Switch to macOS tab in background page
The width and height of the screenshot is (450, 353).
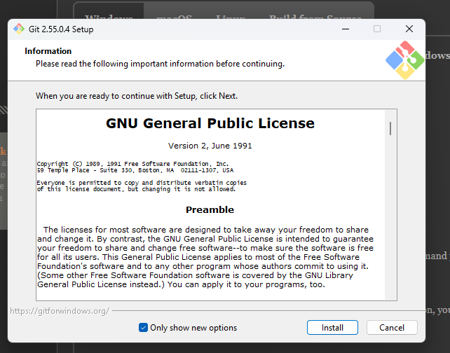175,18
